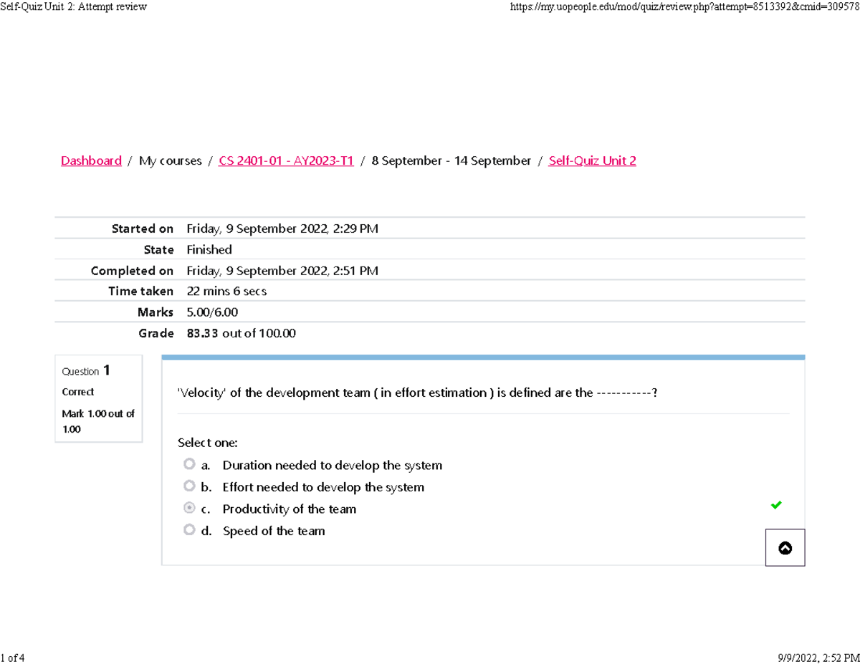Click the '1 of 4' page indicator
Image resolution: width=860 pixels, height=664 pixels.
(12, 657)
